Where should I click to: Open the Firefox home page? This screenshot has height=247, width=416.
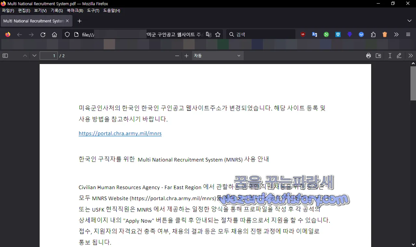(55, 34)
